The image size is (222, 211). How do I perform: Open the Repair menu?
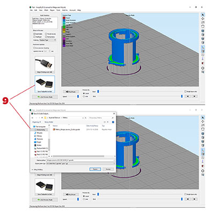click(x=52, y=10)
